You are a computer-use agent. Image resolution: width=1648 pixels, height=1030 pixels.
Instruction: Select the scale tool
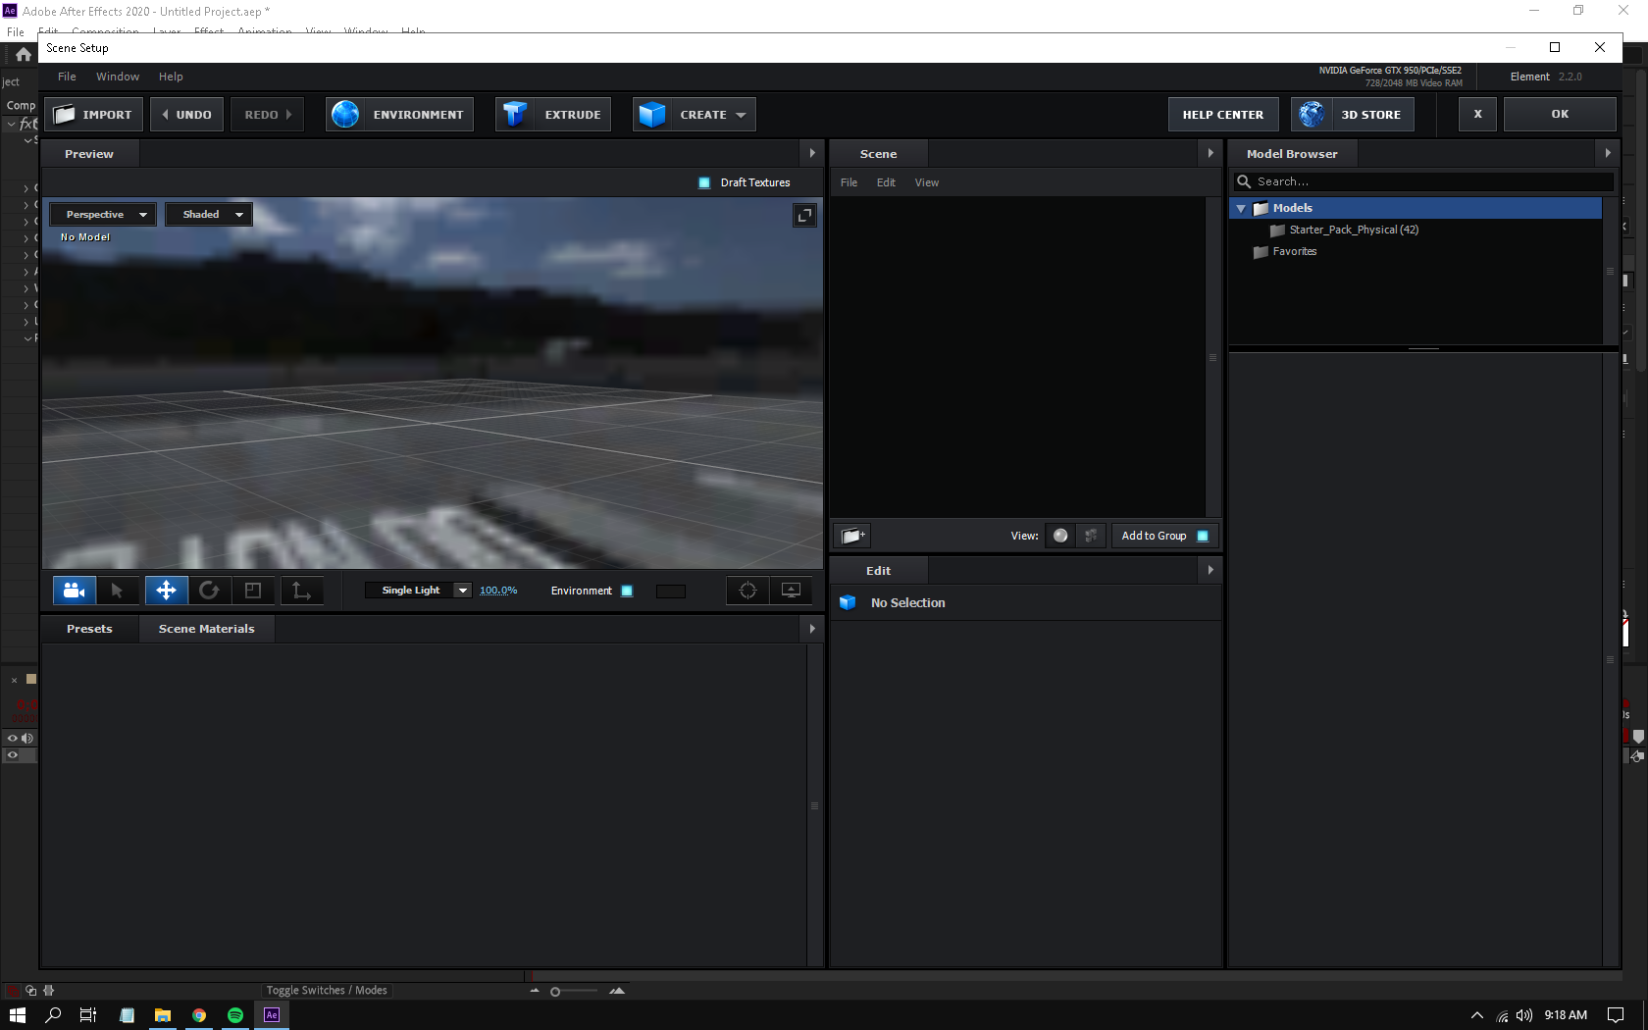[253, 591]
